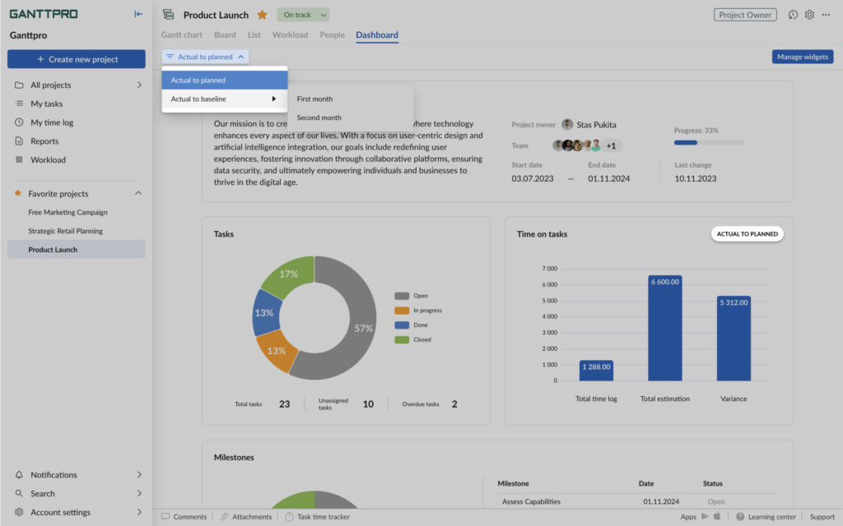This screenshot has height=526, width=843.
Task: Choose First month from the submenu
Action: (x=314, y=99)
